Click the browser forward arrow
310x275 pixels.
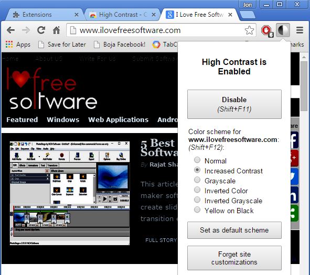[x=26, y=30]
